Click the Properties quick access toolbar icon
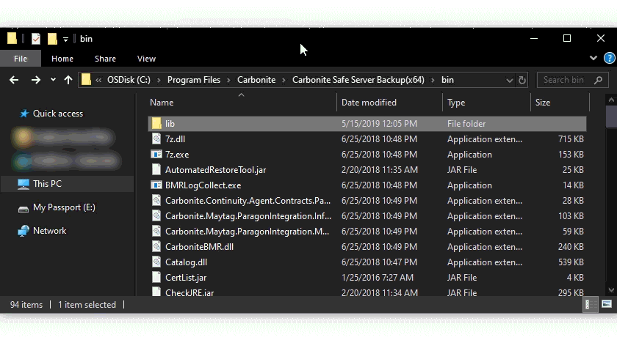The image size is (617, 340). pyautogui.click(x=36, y=39)
